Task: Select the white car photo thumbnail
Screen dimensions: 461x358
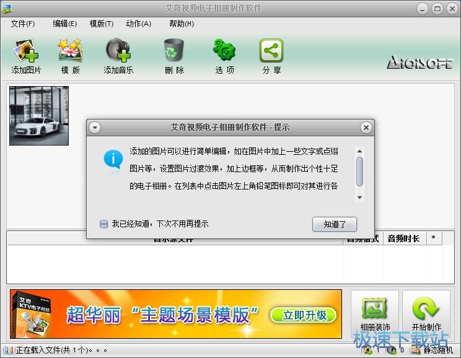Action: [x=39, y=116]
